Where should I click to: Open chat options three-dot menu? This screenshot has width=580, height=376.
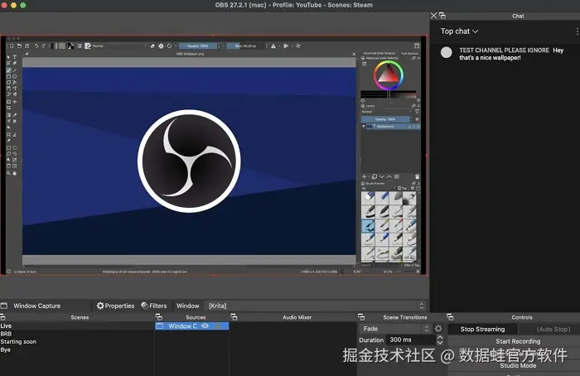pos(577,31)
